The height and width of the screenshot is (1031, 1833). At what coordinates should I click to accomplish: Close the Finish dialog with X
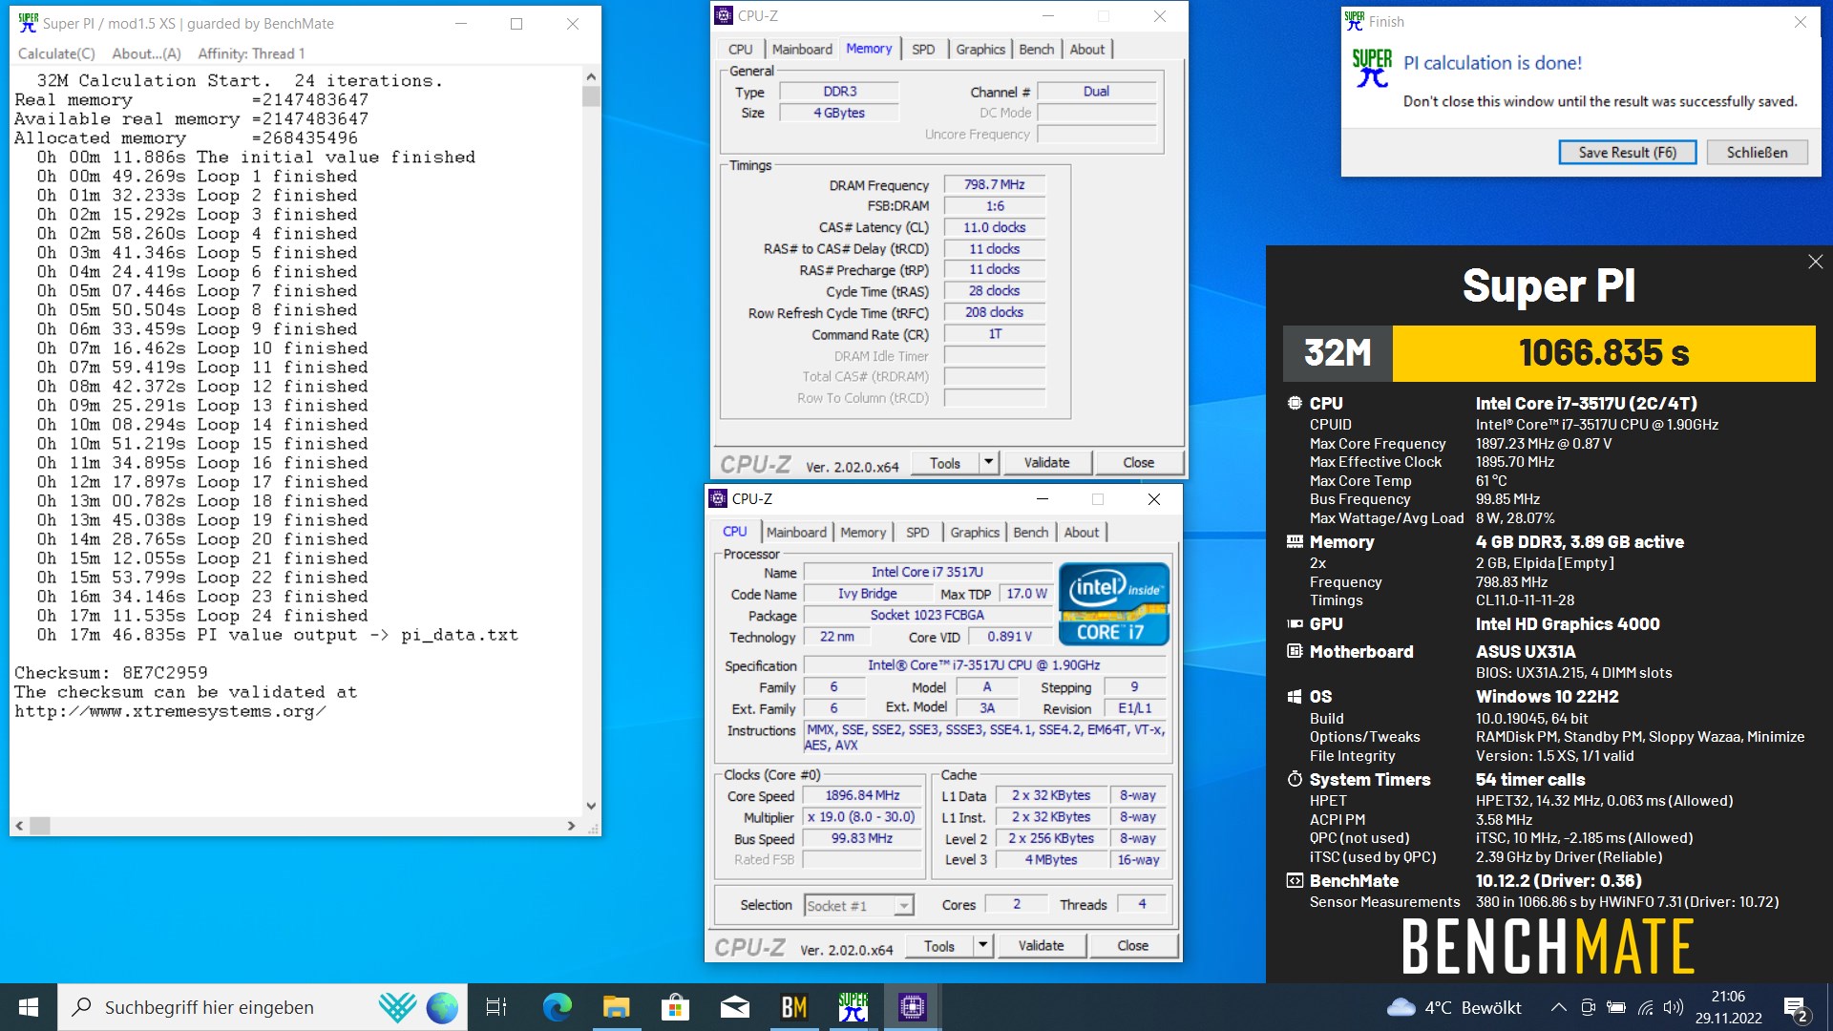pos(1800,22)
